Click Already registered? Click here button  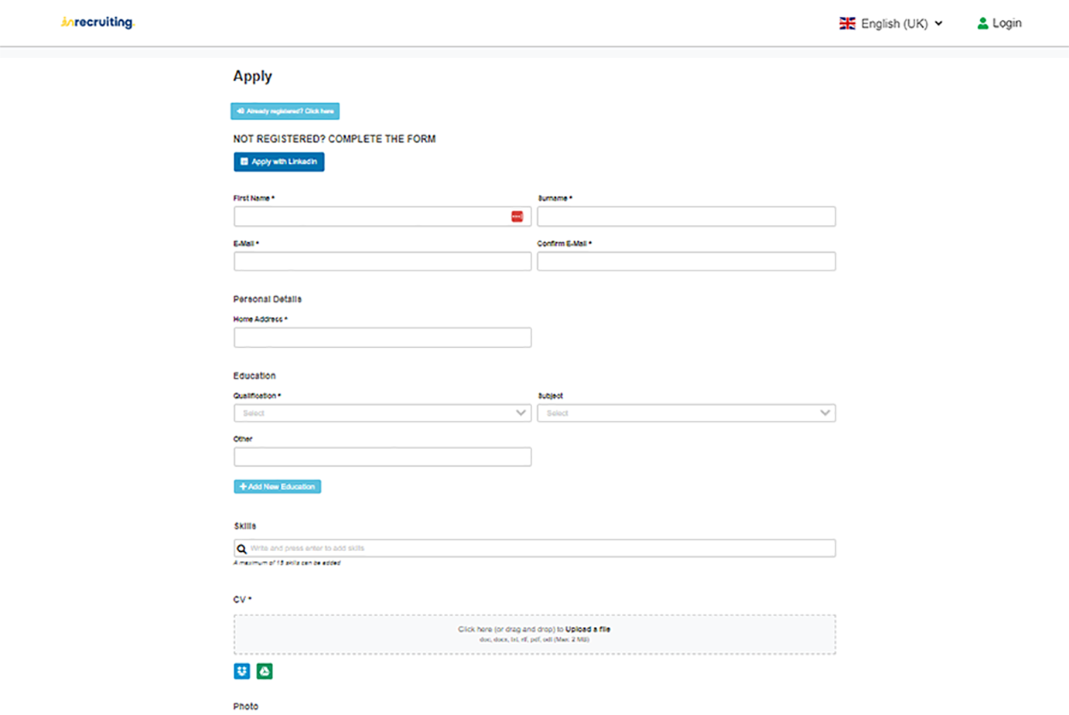[x=285, y=111]
